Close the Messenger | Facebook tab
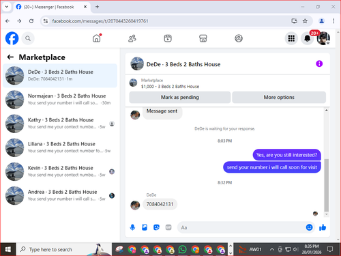341x256 pixels. 85,7
